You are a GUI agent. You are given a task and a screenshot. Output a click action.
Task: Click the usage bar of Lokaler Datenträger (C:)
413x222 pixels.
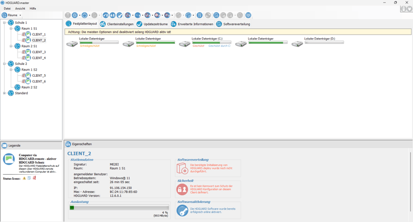click(x=212, y=42)
